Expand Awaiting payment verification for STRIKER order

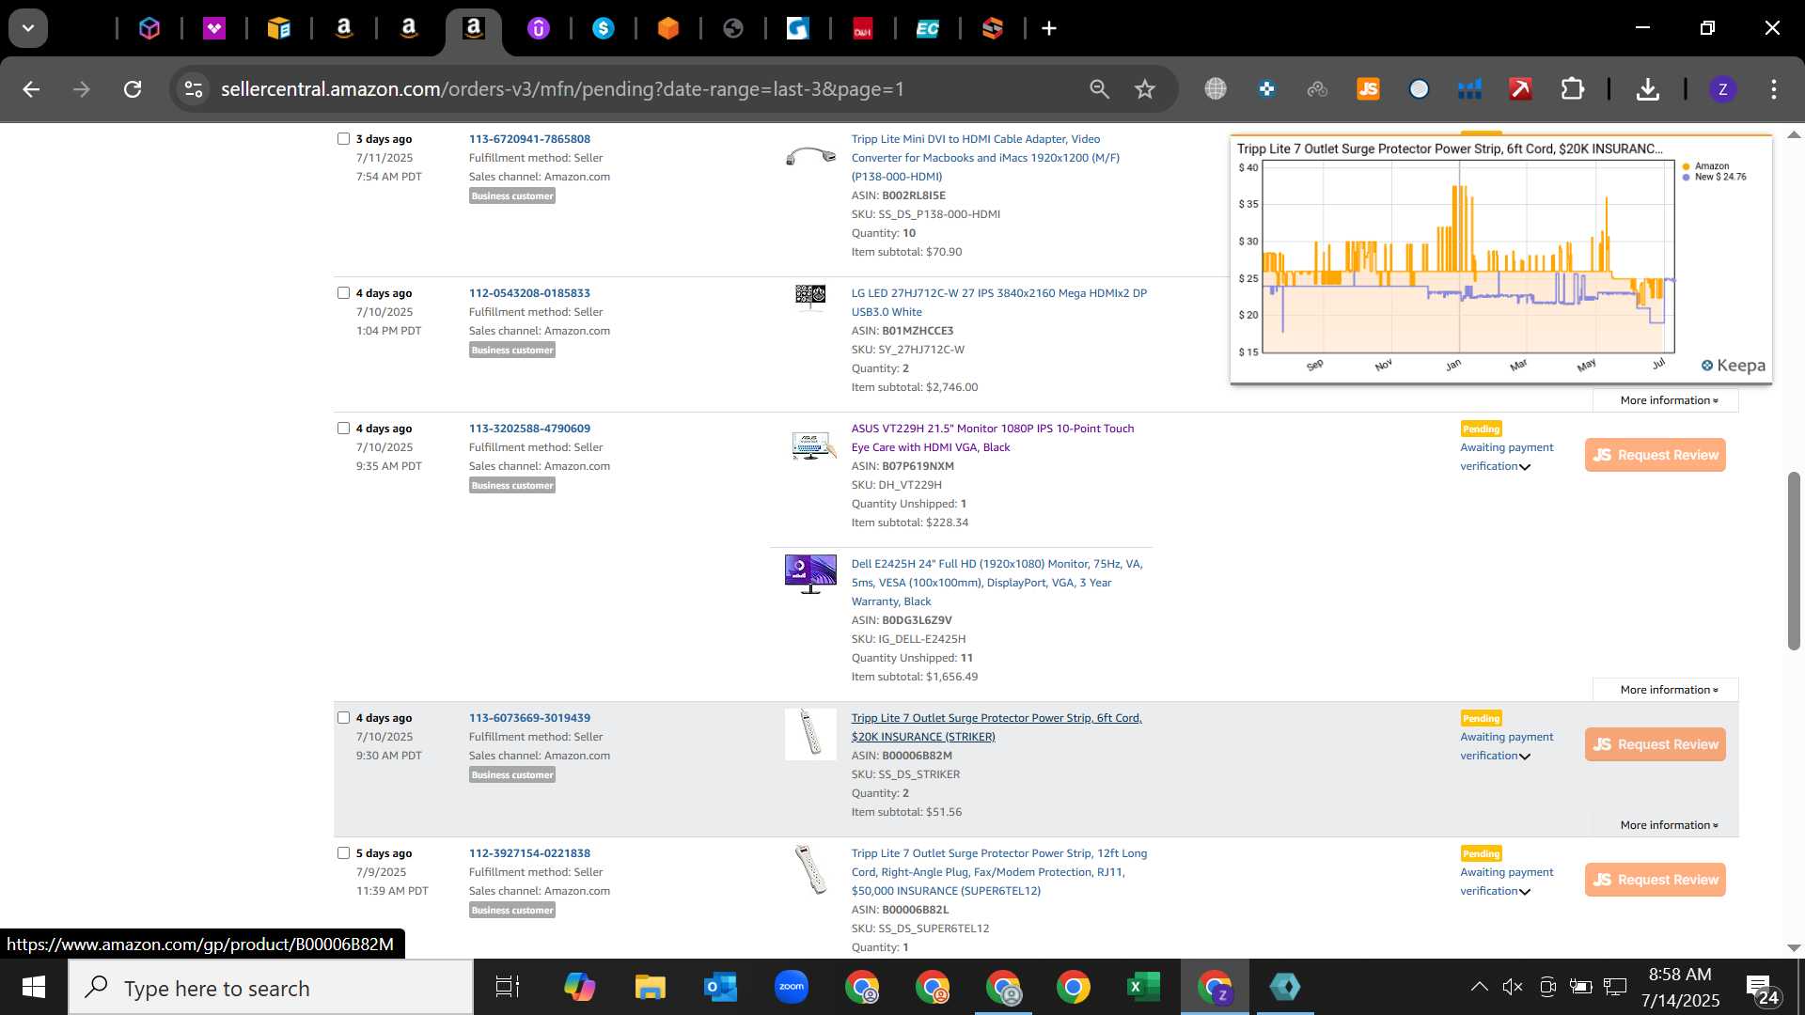tap(1507, 746)
